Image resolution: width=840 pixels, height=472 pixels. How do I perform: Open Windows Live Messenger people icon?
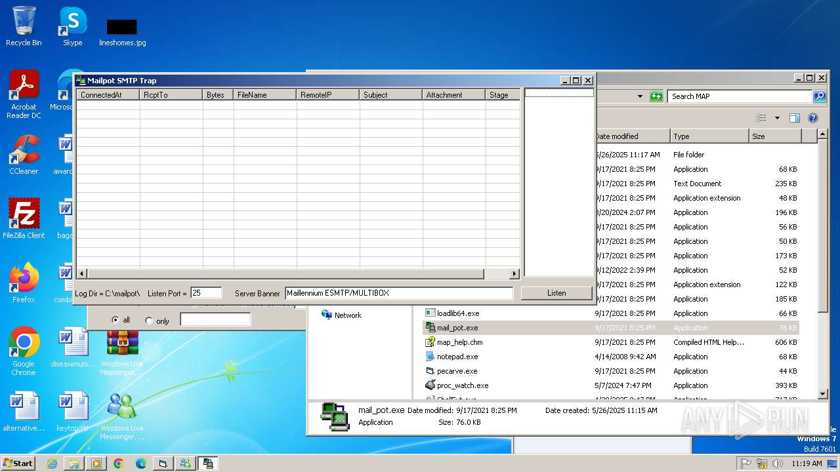(x=122, y=416)
